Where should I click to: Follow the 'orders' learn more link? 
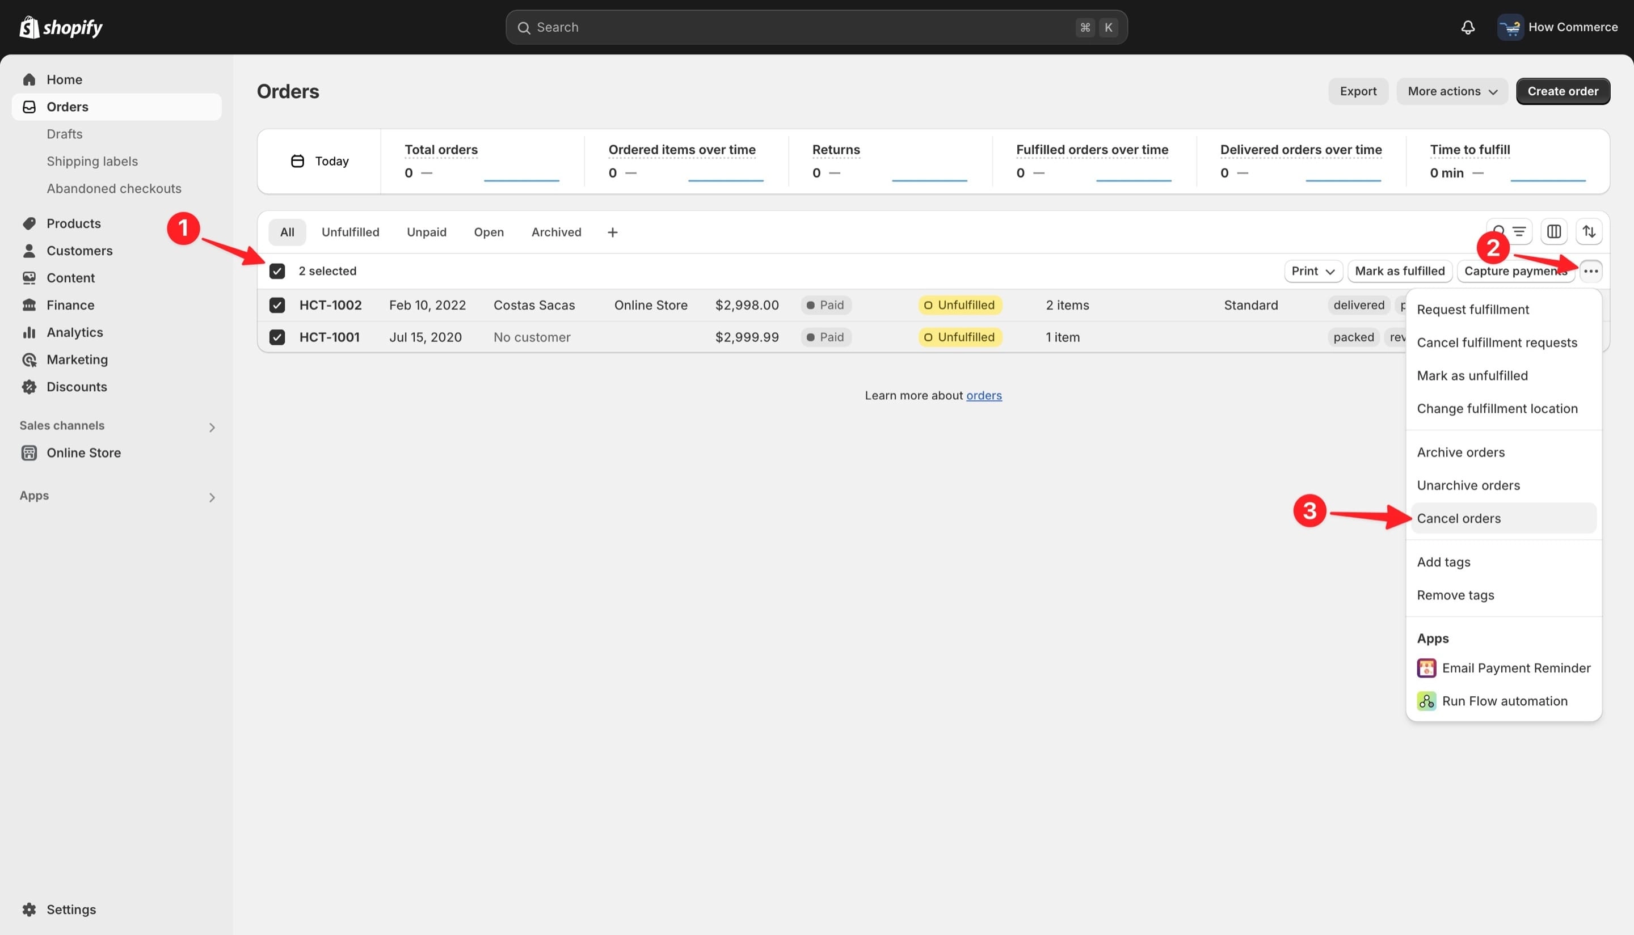[984, 396]
